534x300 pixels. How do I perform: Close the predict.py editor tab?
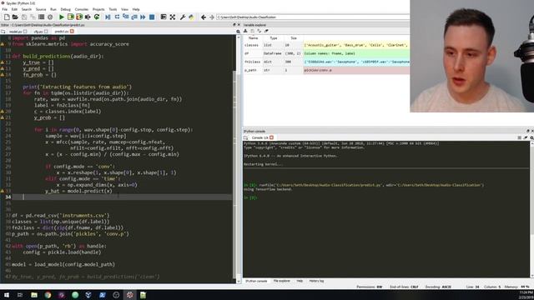pyautogui.click(x=72, y=32)
